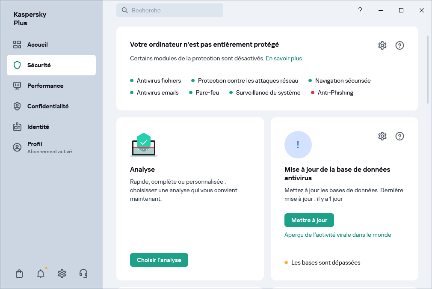Open the store via the shopping bag icon

[x=19, y=274]
